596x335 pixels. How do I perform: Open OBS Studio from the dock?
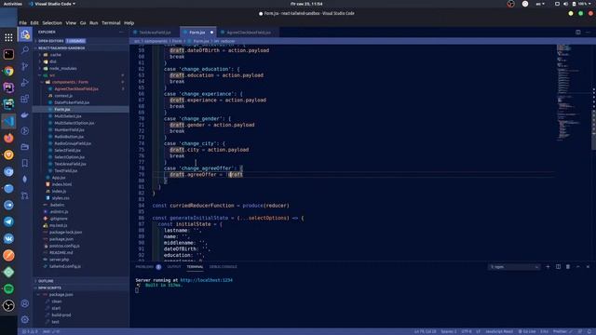pos(8,305)
